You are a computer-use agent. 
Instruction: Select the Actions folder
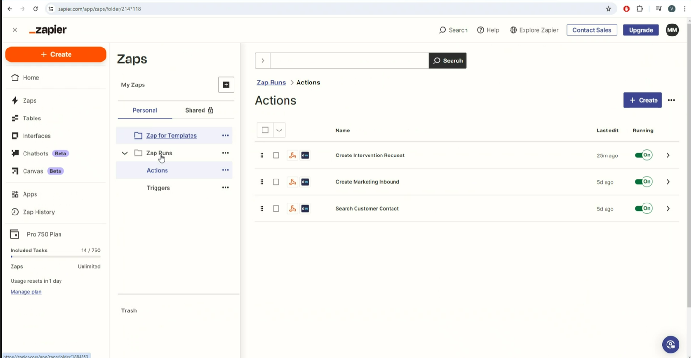[x=157, y=170]
